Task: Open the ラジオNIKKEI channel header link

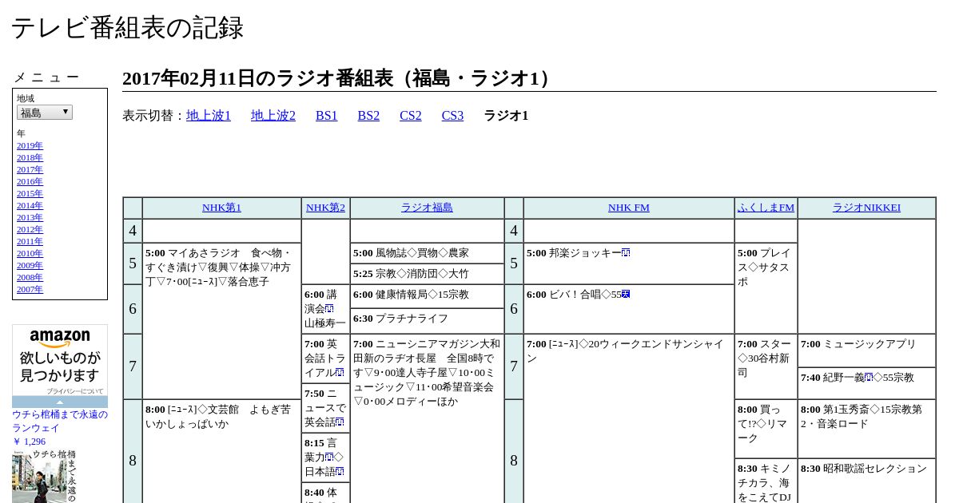Action: pyautogui.click(x=866, y=208)
